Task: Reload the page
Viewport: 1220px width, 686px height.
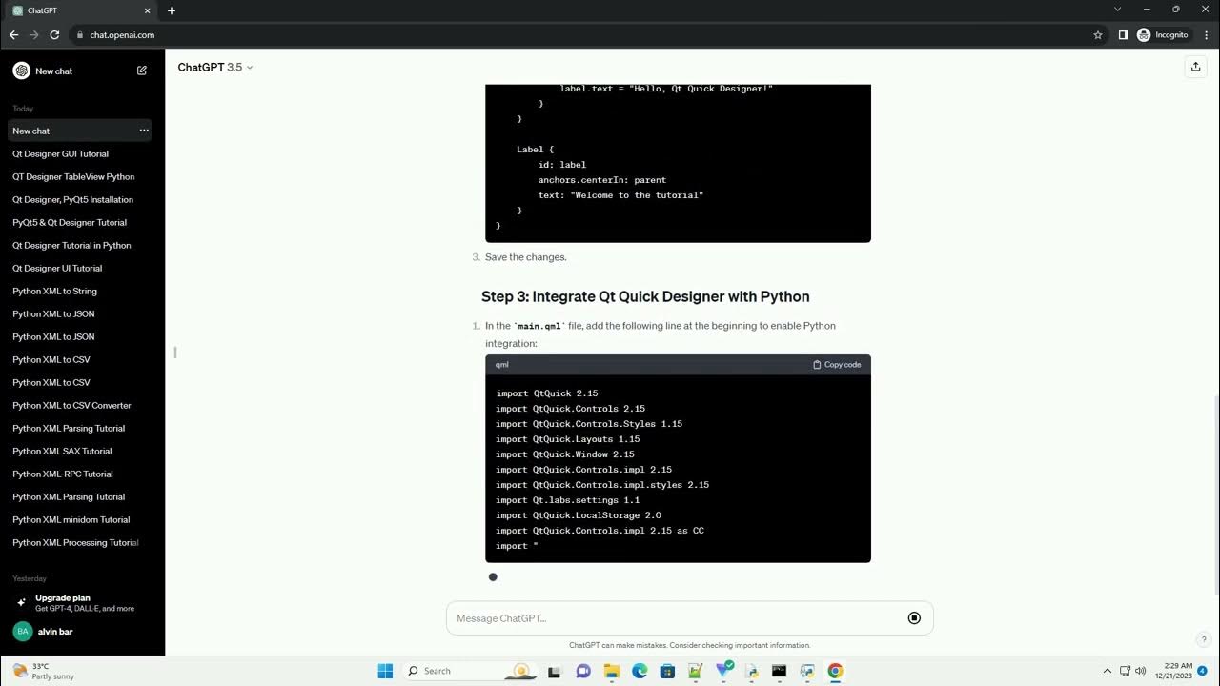Action: tap(55, 35)
